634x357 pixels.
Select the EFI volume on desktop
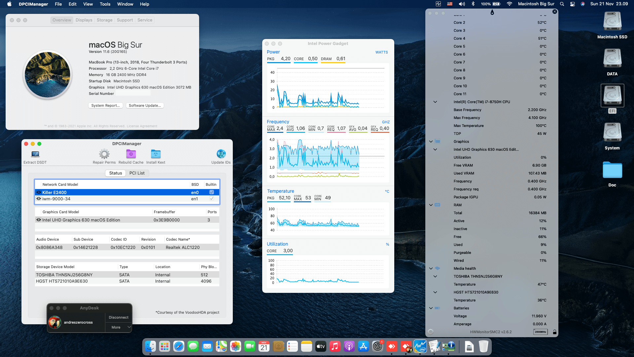pos(612,99)
